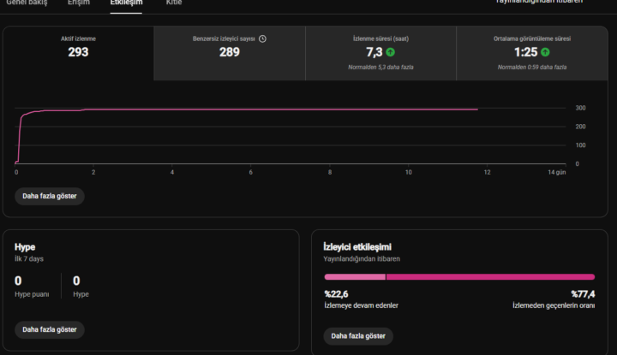Click Normalden 0:59 daha fazla text
This screenshot has width=617, height=355.
[532, 68]
